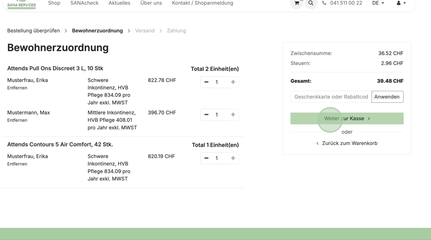Select the Zahlung breadcrumb step
The image size is (431, 240).
pyautogui.click(x=176, y=31)
